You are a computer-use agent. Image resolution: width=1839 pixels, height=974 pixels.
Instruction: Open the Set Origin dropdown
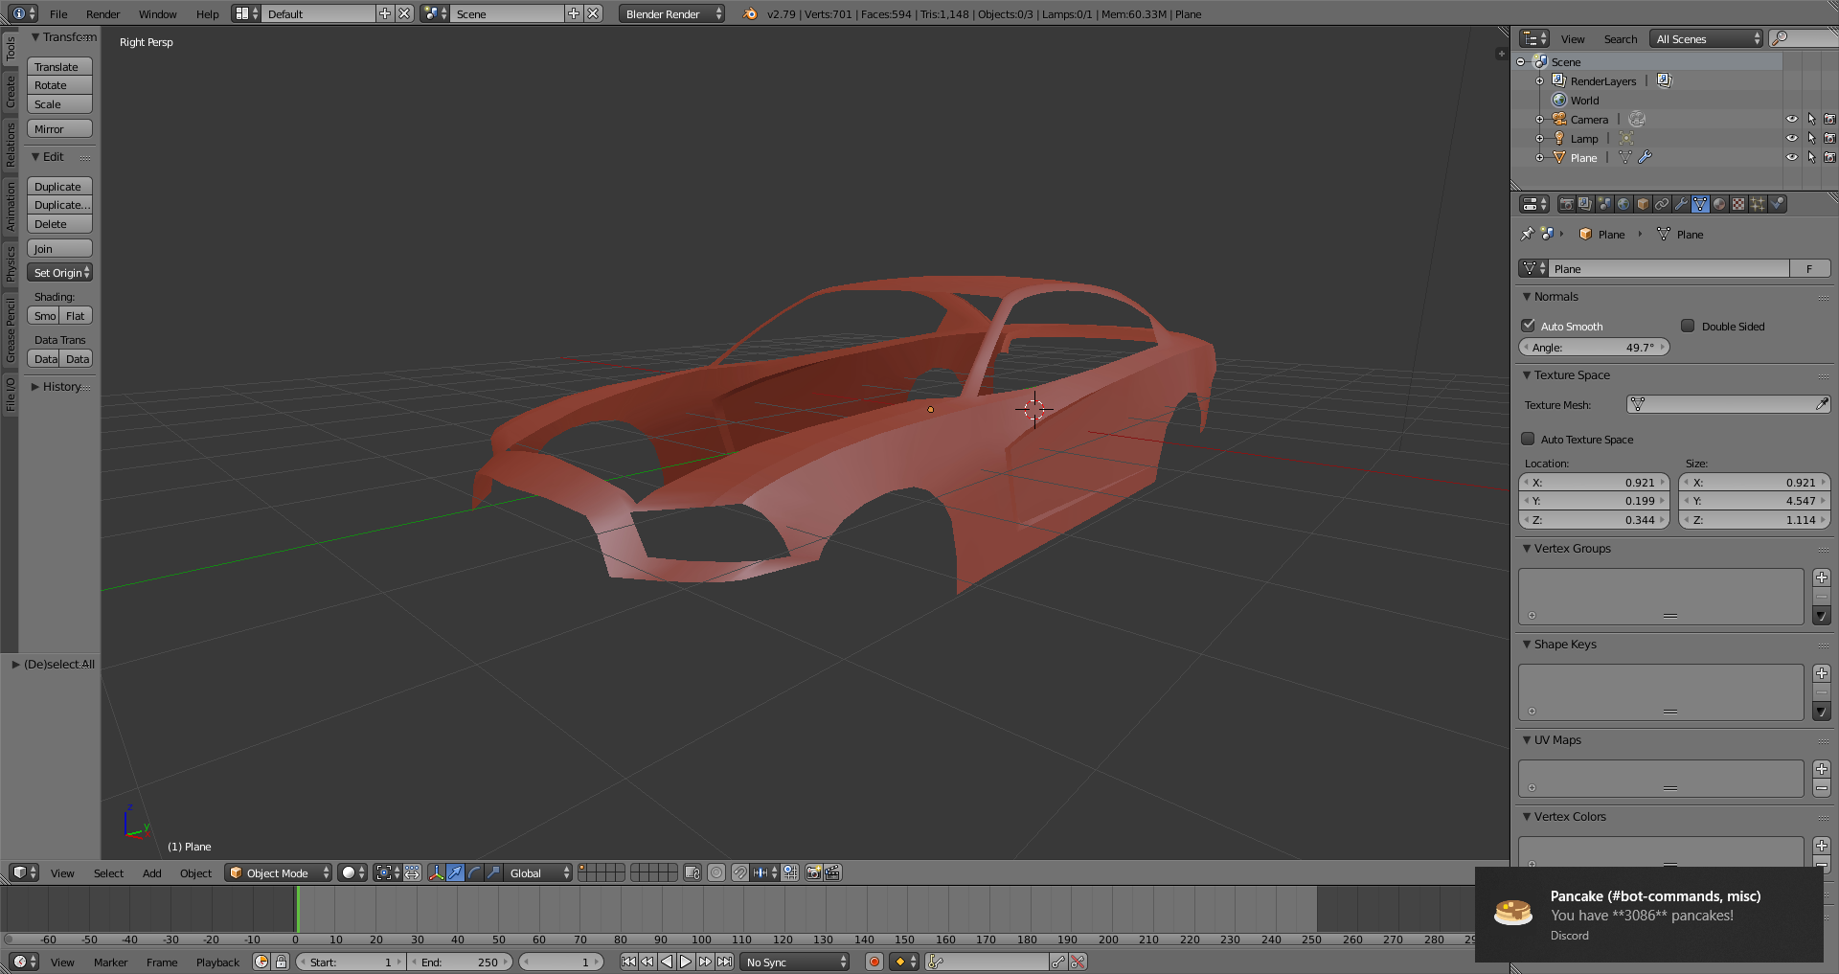[59, 273]
